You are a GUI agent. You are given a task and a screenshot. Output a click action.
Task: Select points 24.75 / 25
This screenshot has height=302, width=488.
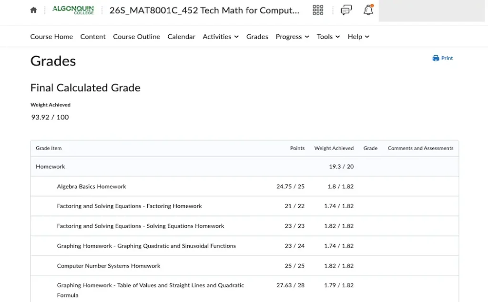290,187
